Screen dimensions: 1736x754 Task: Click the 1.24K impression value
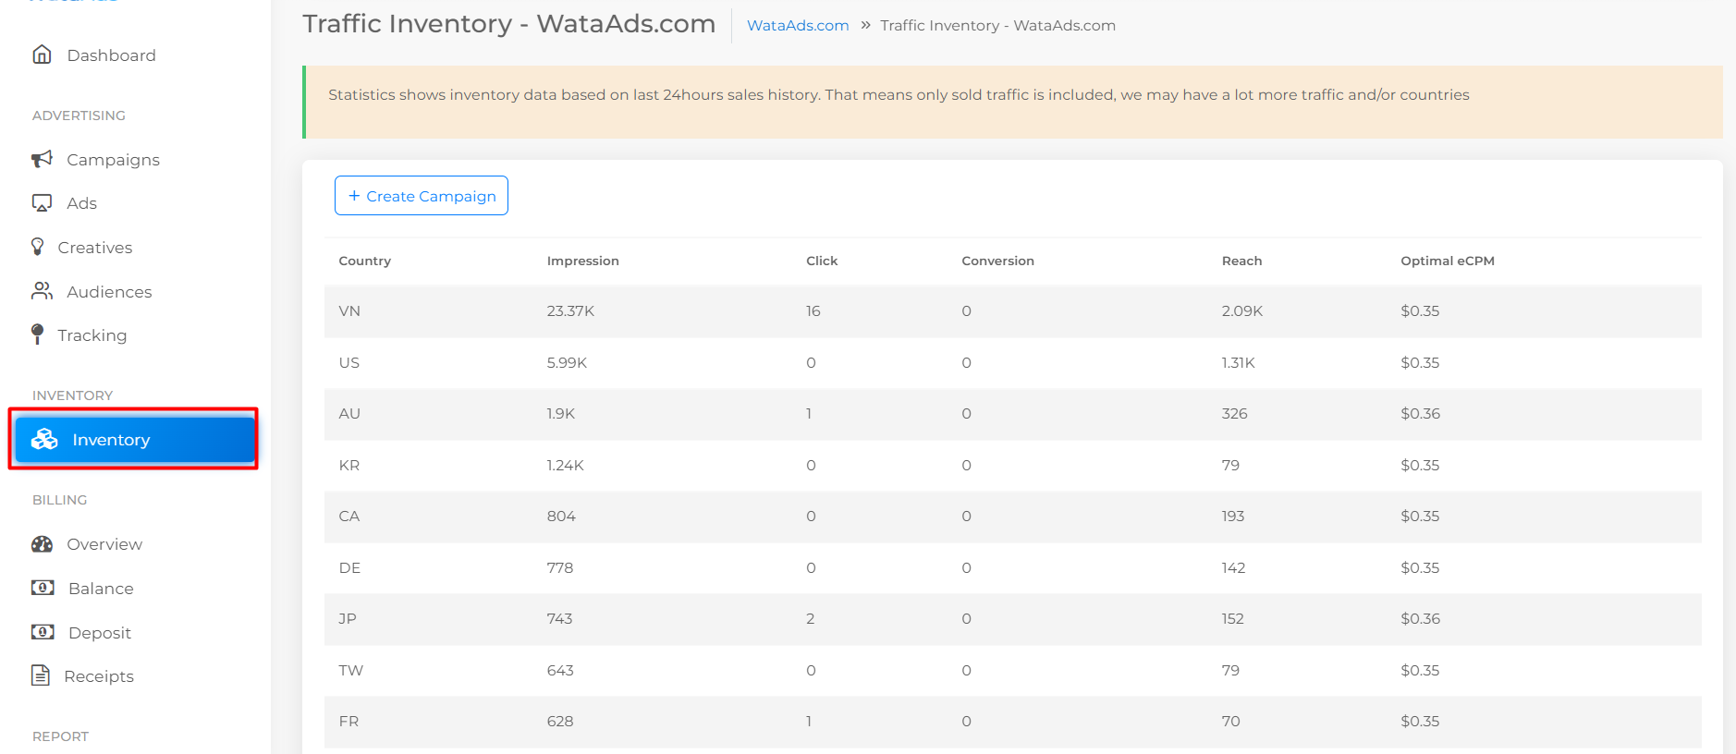click(x=565, y=465)
